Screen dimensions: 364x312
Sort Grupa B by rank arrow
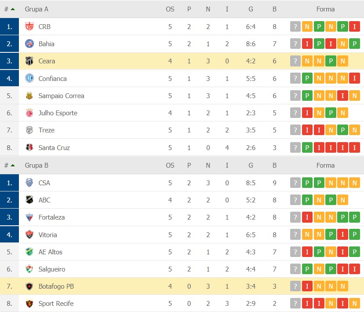(13, 165)
